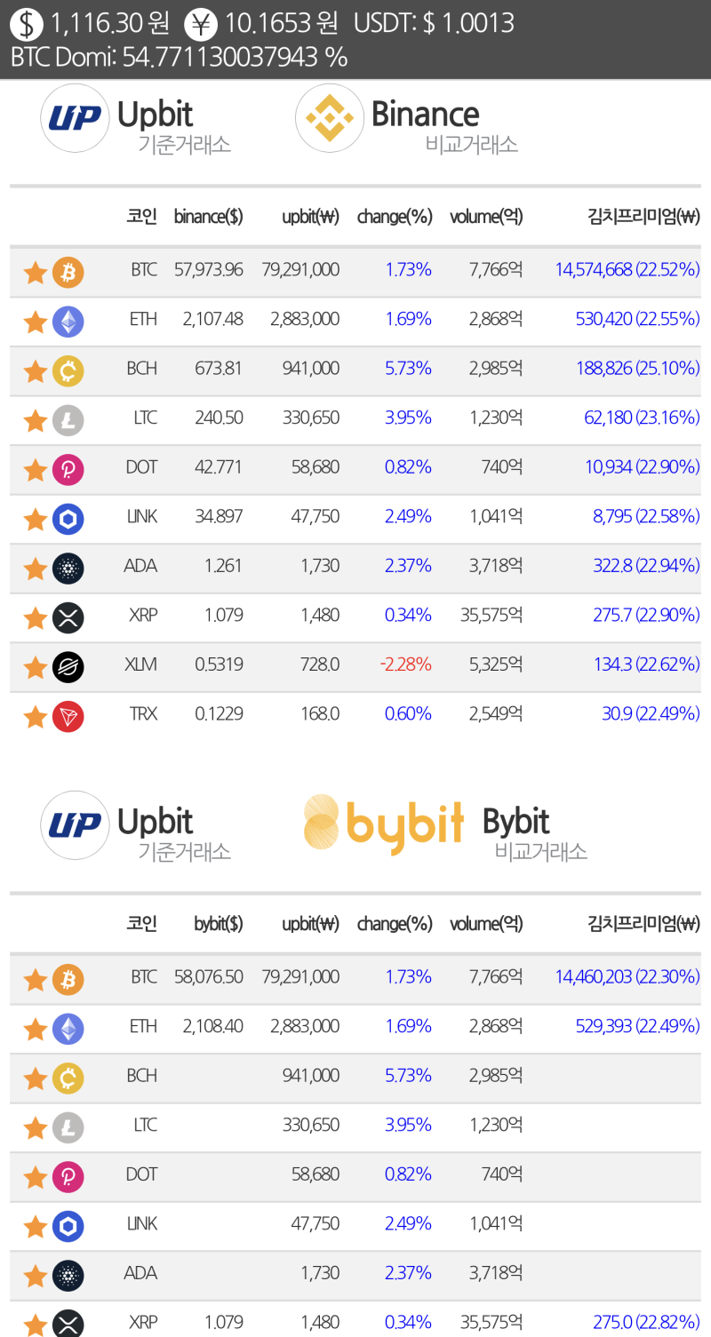Click the TRON TRX coin icon
This screenshot has width=711, height=1337.
[x=68, y=716]
